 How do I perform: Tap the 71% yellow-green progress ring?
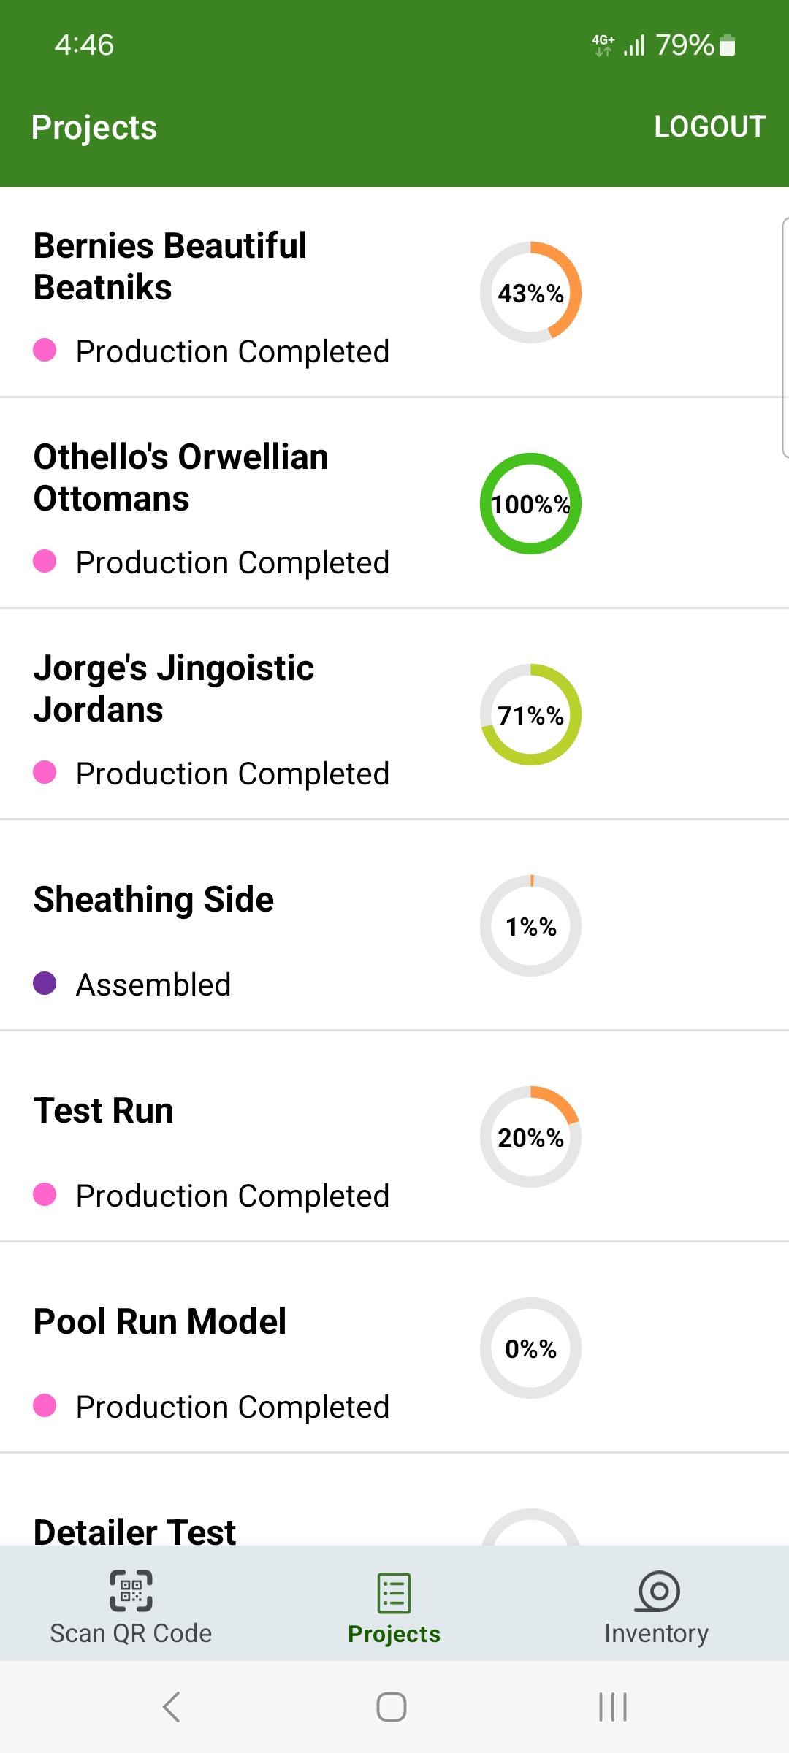coord(530,714)
